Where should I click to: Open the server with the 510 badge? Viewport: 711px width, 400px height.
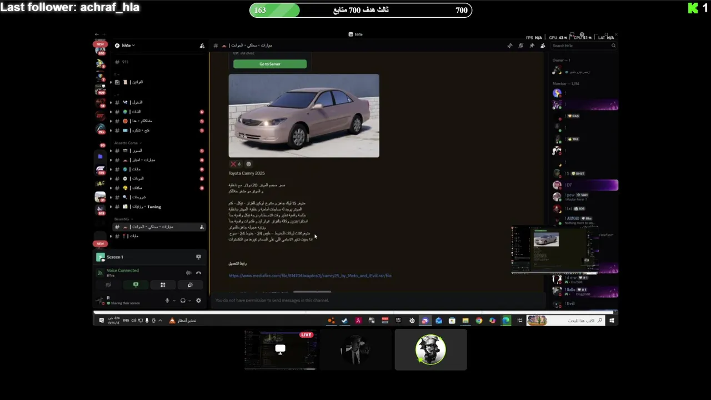coord(101,51)
